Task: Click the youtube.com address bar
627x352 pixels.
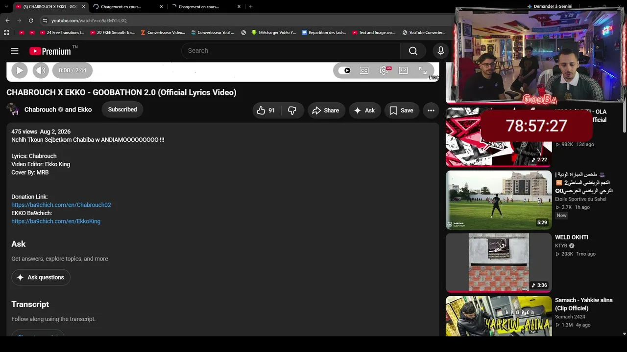Action: [245, 21]
